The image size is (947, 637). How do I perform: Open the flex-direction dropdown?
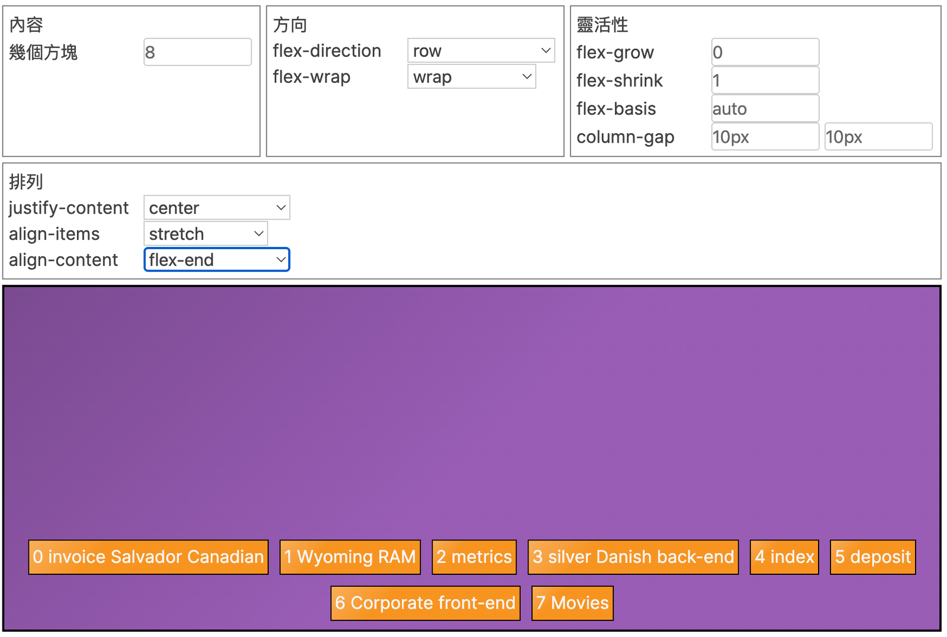tap(481, 51)
